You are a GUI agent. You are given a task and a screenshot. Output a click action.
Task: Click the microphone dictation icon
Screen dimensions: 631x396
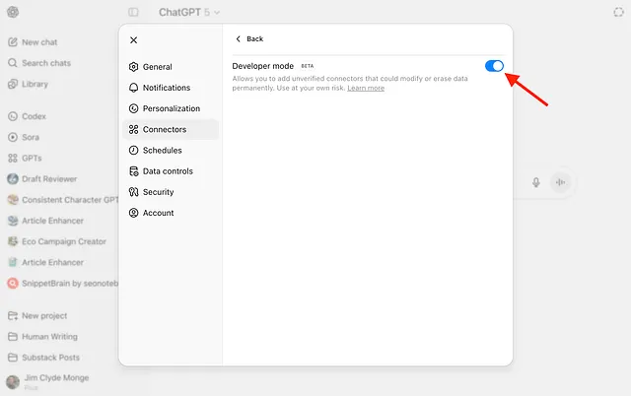536,182
